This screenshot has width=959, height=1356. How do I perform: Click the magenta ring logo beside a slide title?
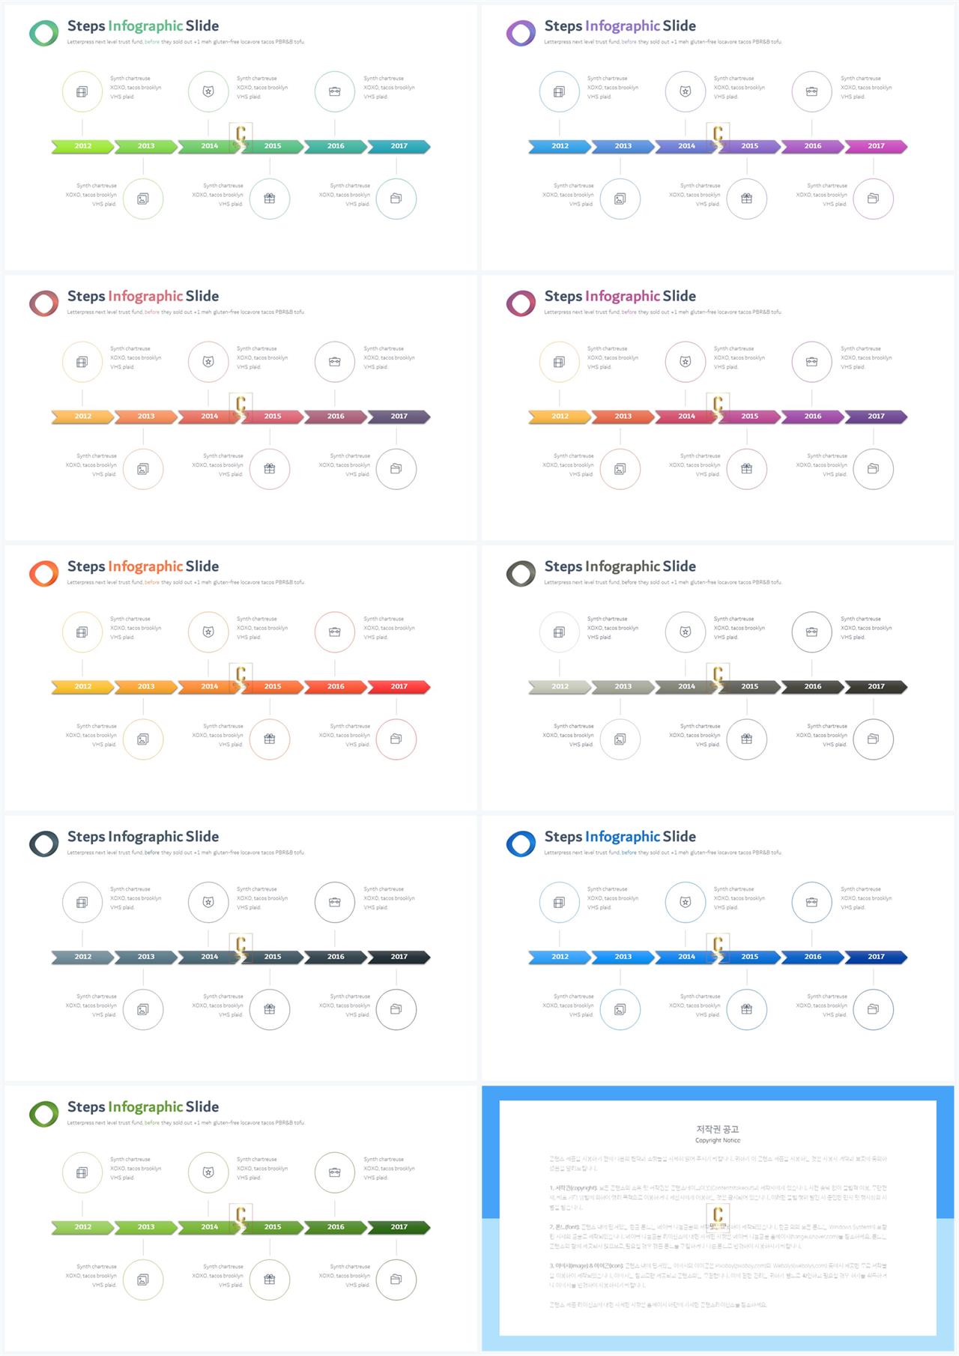pos(521,303)
